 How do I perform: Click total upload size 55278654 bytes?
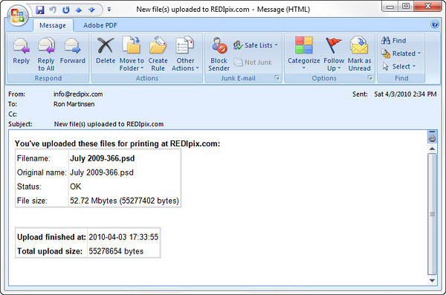click(116, 251)
